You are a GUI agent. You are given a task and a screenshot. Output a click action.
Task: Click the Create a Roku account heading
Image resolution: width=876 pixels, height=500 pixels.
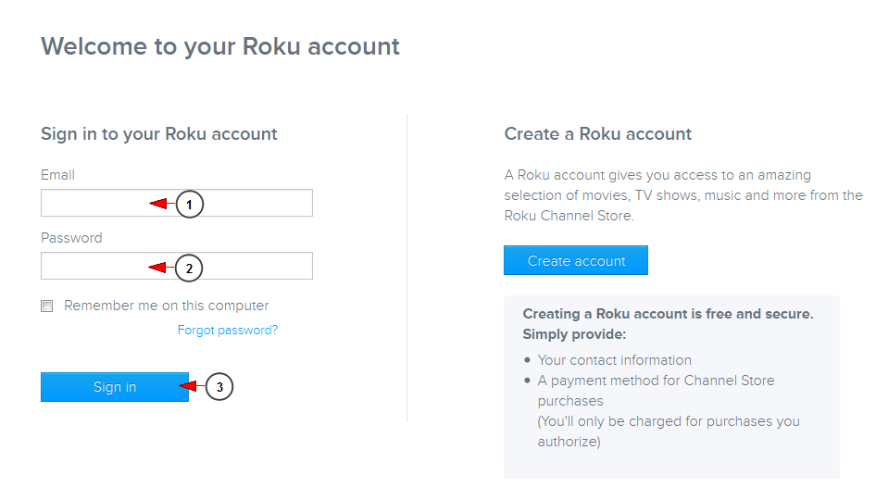point(598,134)
